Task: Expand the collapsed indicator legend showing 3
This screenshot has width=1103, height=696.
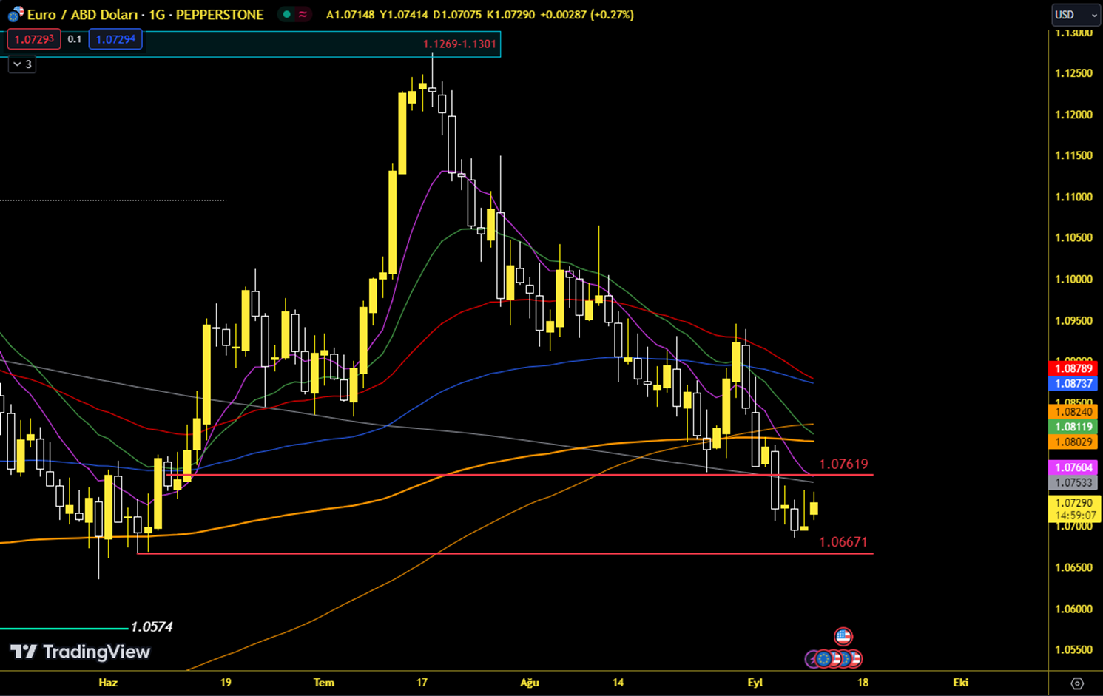Action: [22, 64]
